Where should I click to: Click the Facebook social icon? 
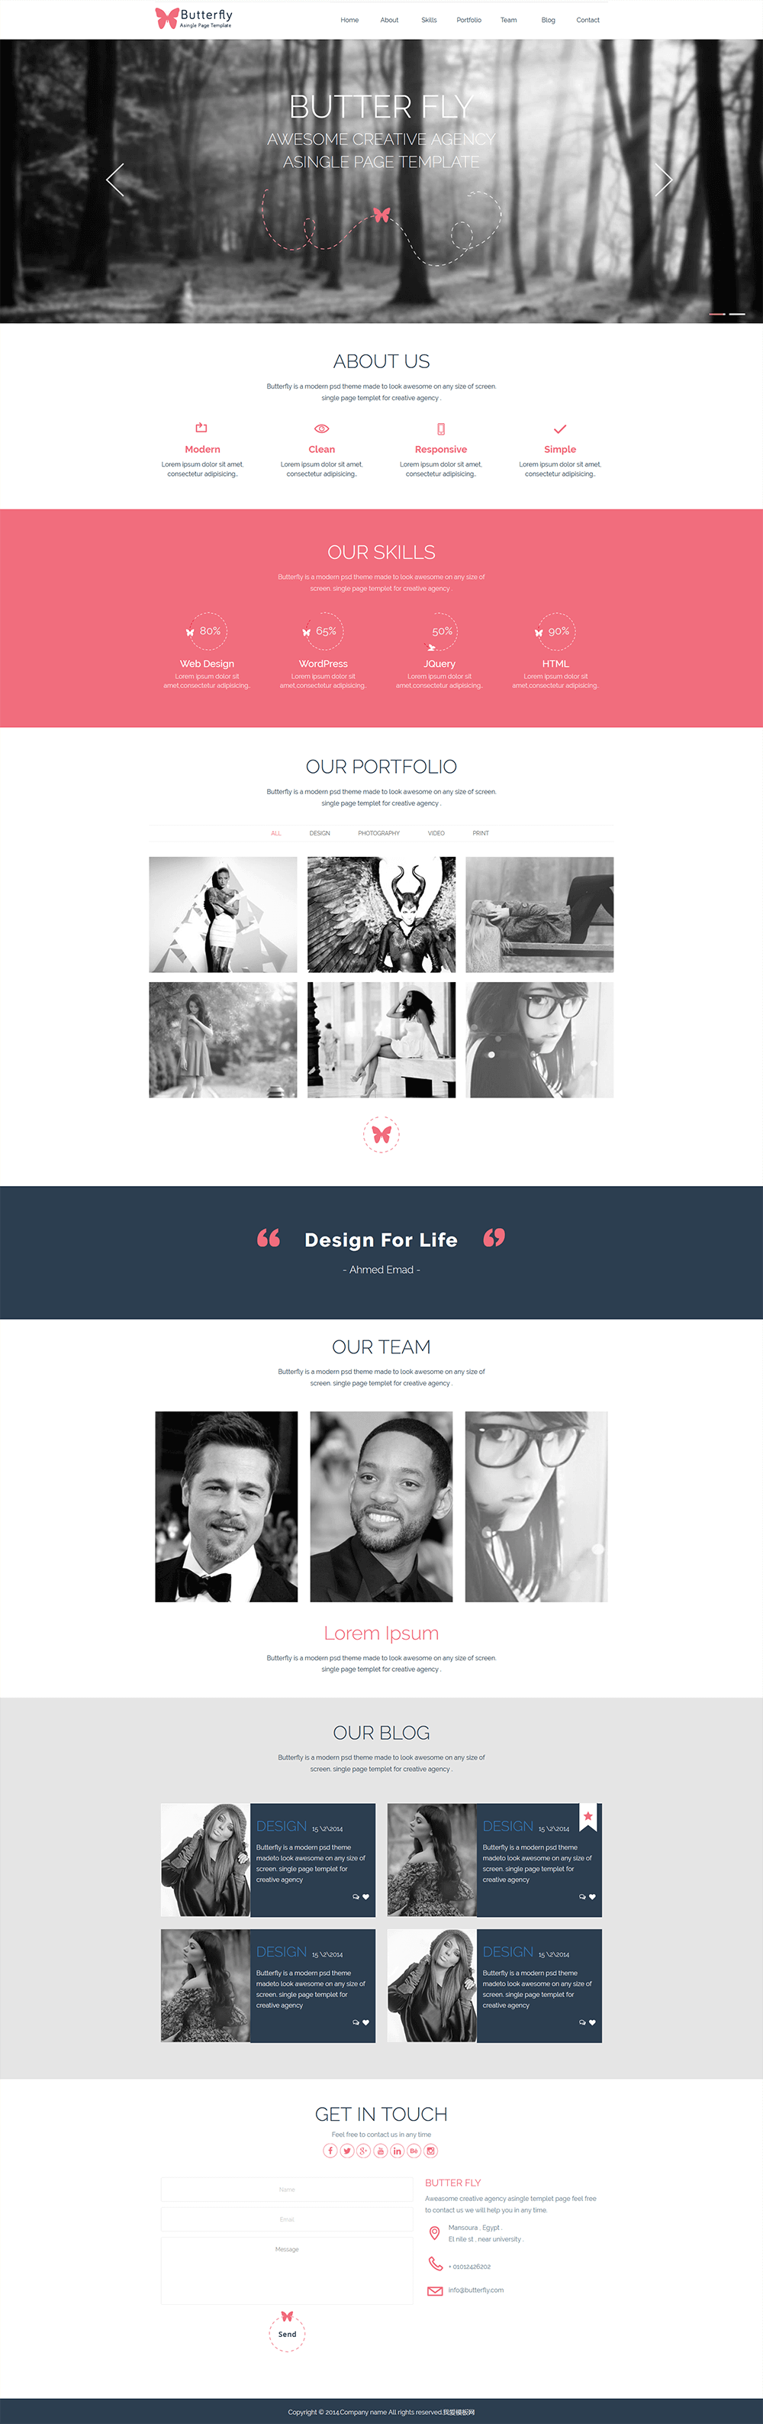click(330, 2151)
